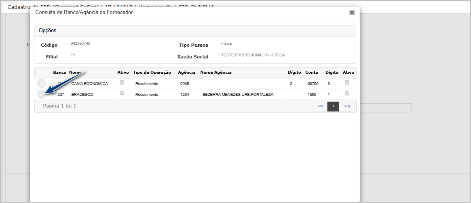The width and height of the screenshot is (471, 203).
Task: Click the Tipo de Operação column header
Action: [152, 72]
